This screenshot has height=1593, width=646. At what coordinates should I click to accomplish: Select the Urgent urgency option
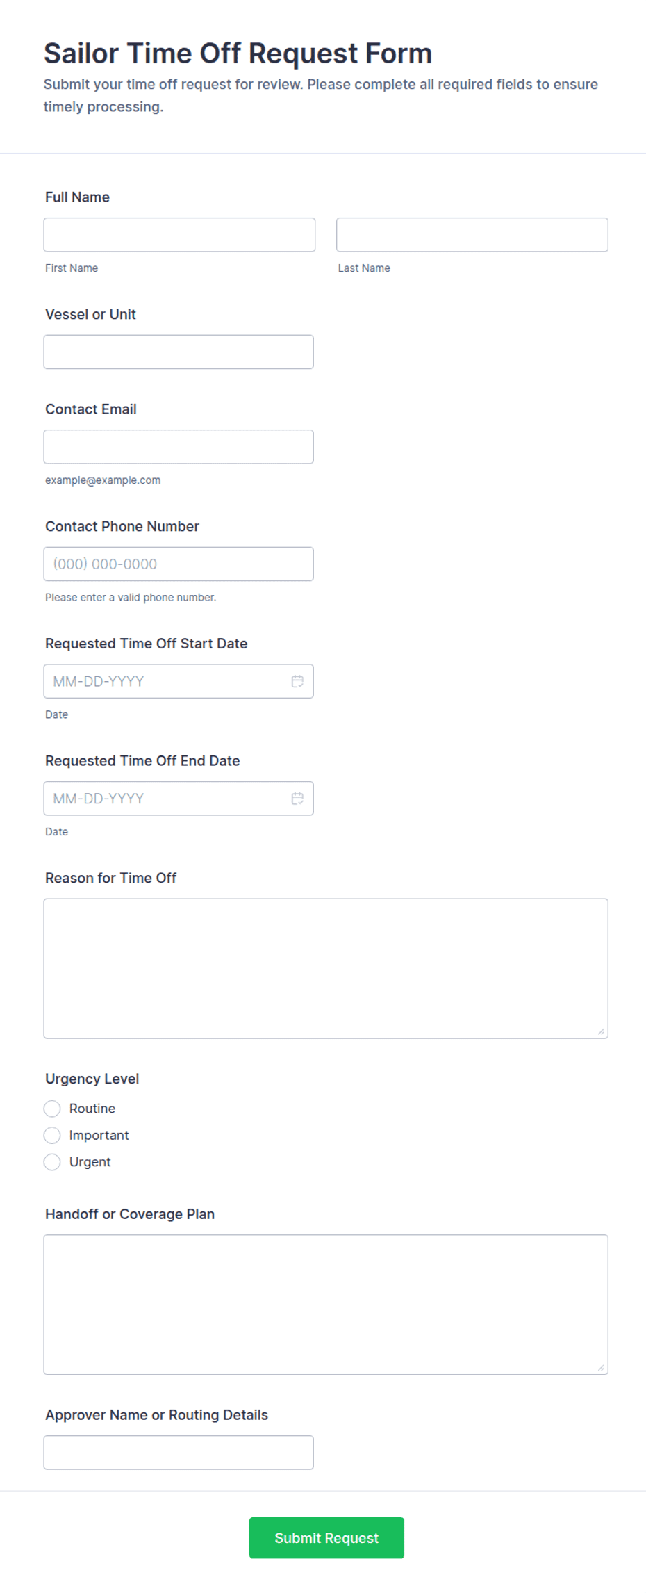pos(52,1162)
